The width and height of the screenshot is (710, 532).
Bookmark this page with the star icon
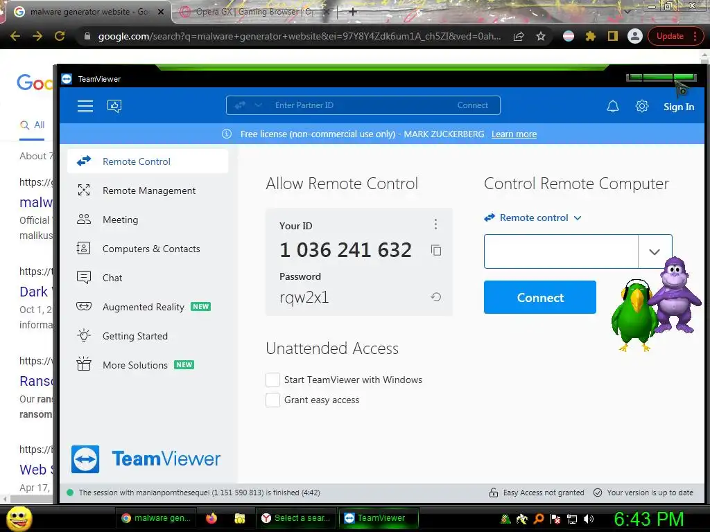coord(541,36)
